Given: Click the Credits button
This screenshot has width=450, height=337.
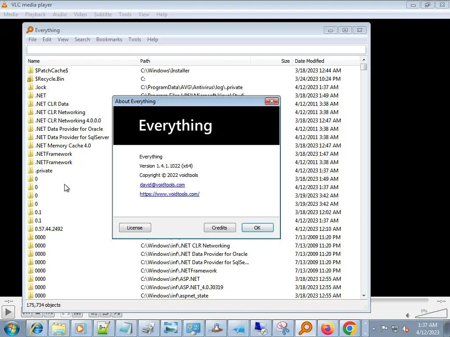Looking at the screenshot, I should [220, 228].
